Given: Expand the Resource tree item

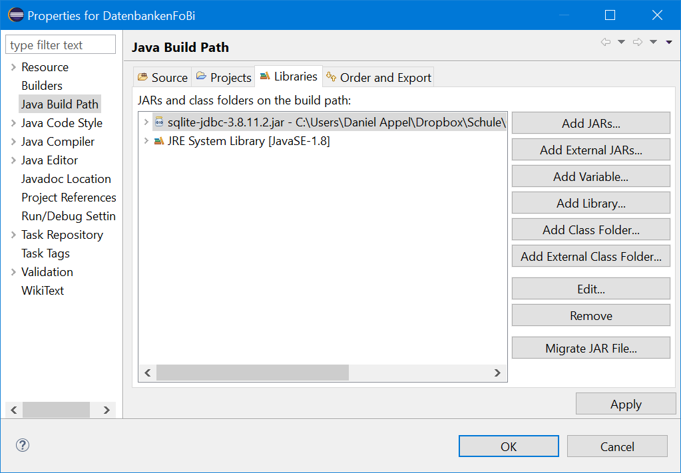Looking at the screenshot, I should coord(13,67).
